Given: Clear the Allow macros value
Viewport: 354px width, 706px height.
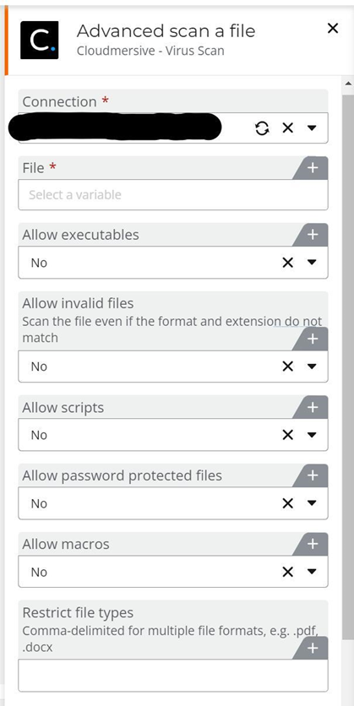Looking at the screenshot, I should click(x=288, y=572).
